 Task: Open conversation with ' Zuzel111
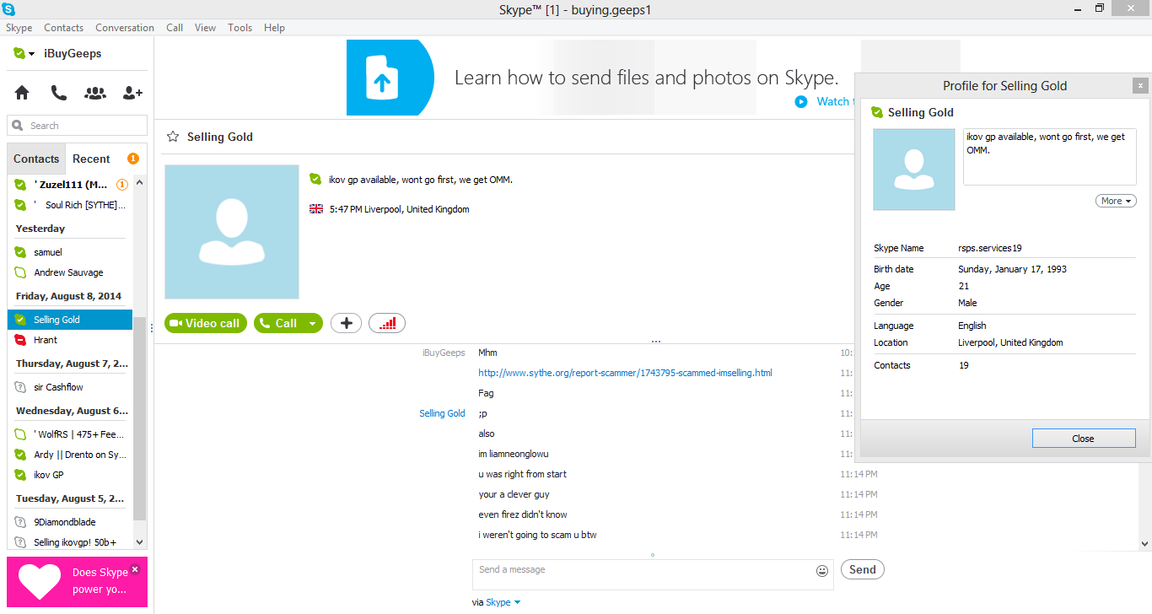(x=70, y=185)
